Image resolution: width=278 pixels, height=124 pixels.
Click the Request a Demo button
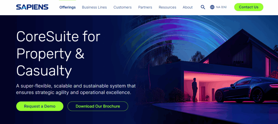click(x=40, y=106)
